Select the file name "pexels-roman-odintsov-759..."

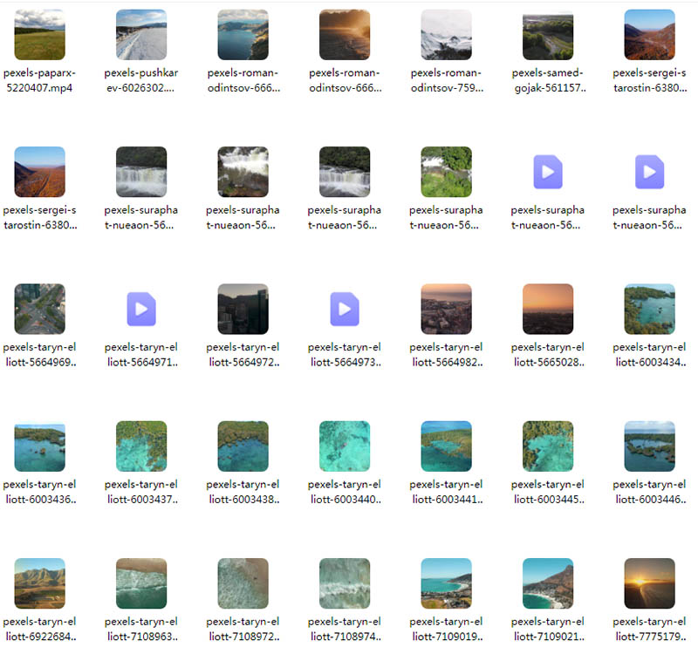(446, 80)
